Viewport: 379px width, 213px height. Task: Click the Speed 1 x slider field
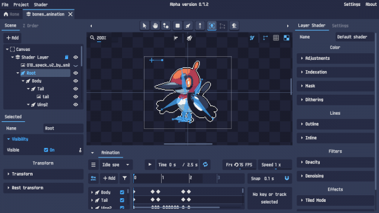pos(275,164)
